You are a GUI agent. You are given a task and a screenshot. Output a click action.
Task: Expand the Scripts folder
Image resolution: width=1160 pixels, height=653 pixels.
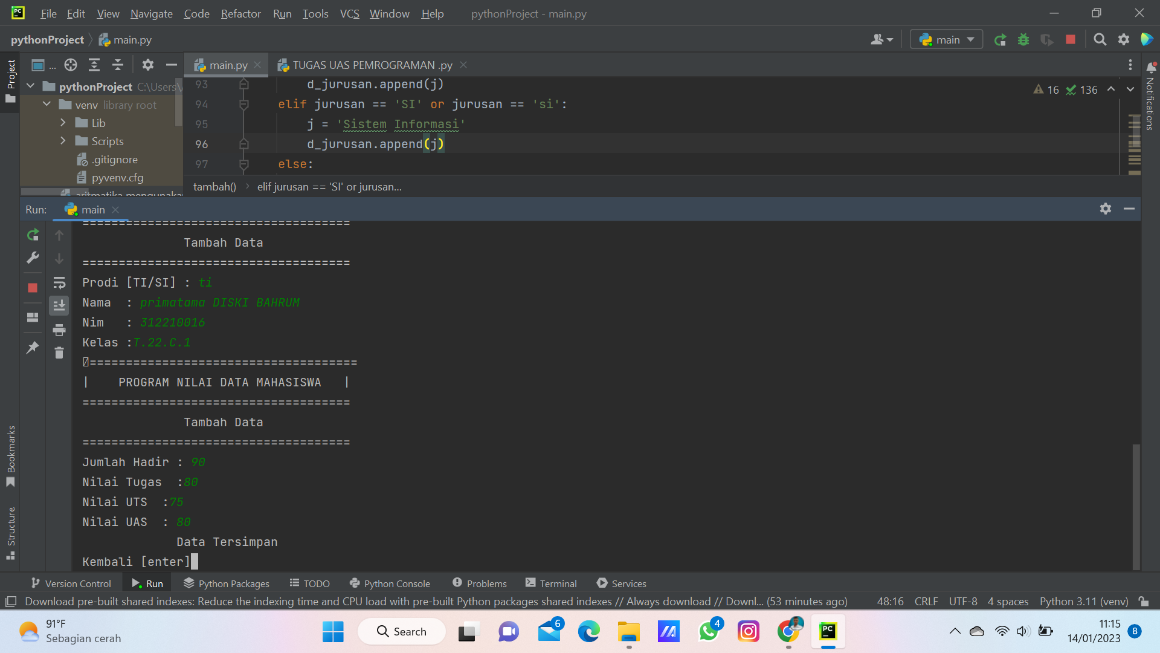63,141
